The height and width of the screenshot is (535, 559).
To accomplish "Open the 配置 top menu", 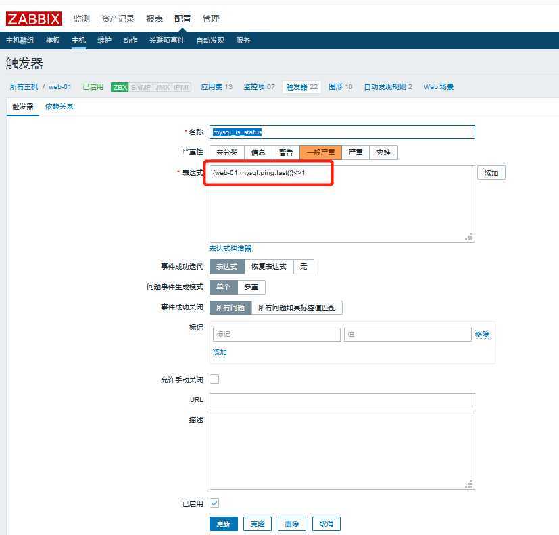I will (183, 18).
